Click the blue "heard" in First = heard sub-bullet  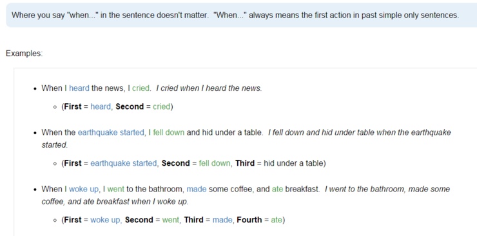tap(101, 107)
